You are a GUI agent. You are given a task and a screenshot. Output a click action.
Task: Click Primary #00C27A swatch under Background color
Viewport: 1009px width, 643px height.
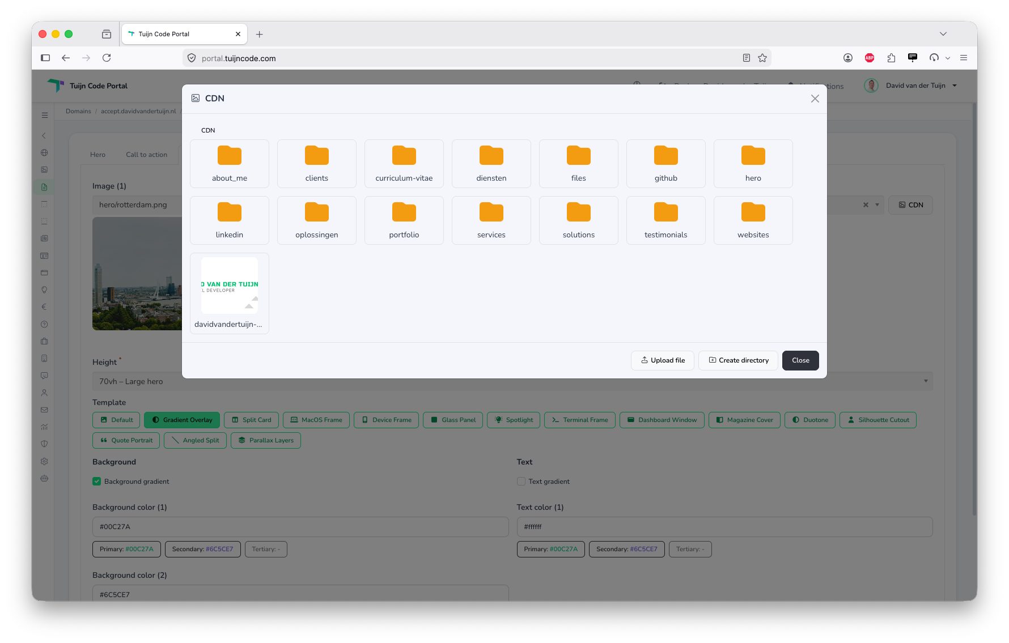pos(126,549)
